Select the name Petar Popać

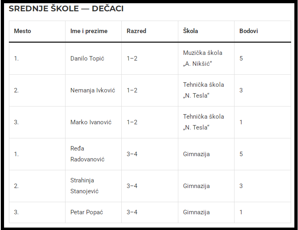click(86, 212)
